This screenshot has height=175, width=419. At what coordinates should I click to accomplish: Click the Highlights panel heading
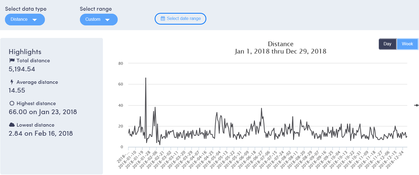click(25, 51)
